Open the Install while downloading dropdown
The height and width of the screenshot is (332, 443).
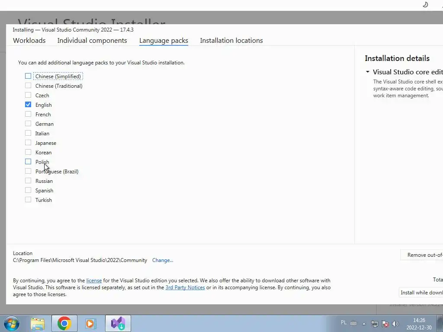421,293
